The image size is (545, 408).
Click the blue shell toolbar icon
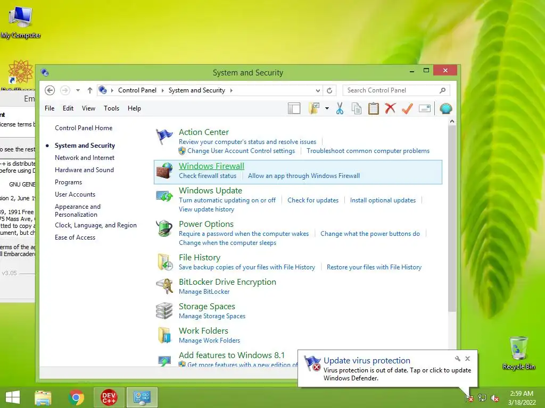pos(445,108)
